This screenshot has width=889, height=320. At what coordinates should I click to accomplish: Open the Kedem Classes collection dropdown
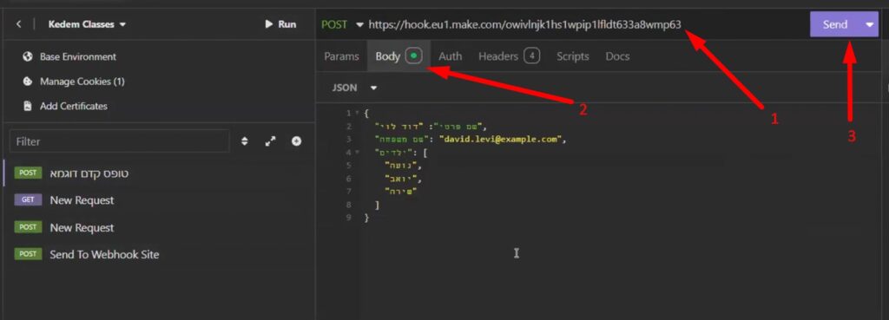coord(88,24)
